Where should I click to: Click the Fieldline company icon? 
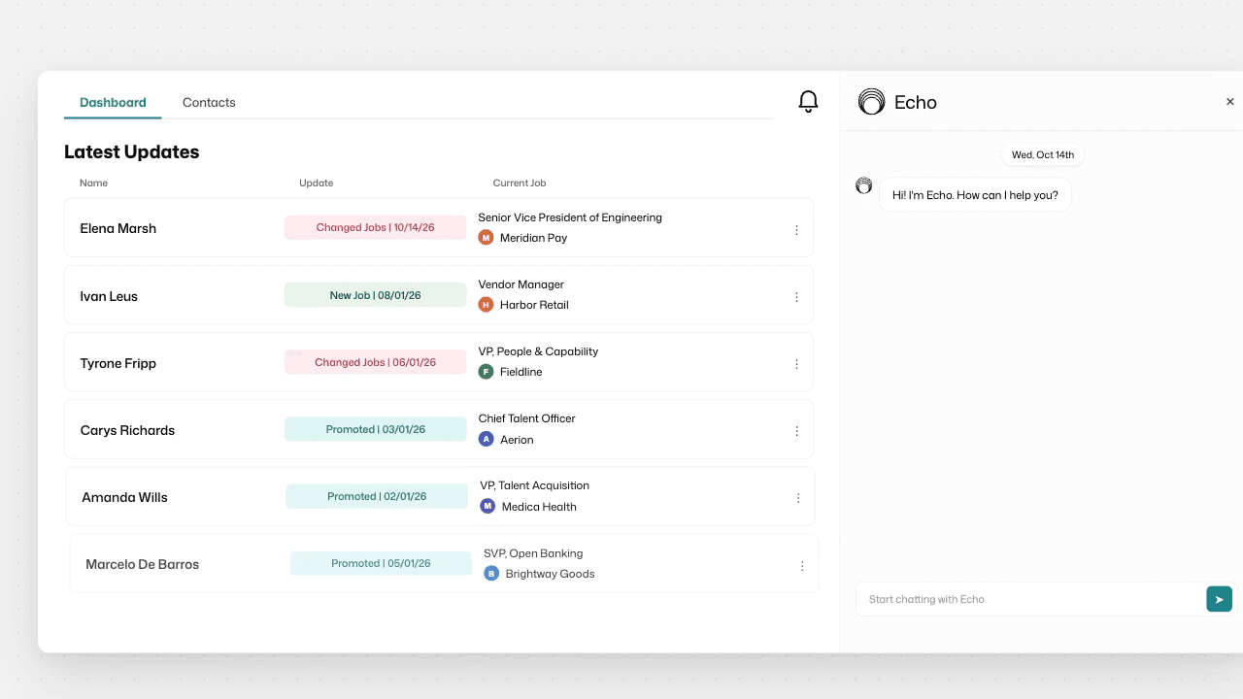point(487,372)
